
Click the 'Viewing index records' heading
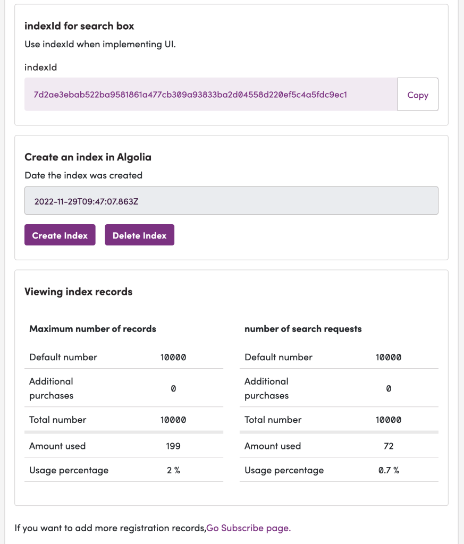(79, 292)
